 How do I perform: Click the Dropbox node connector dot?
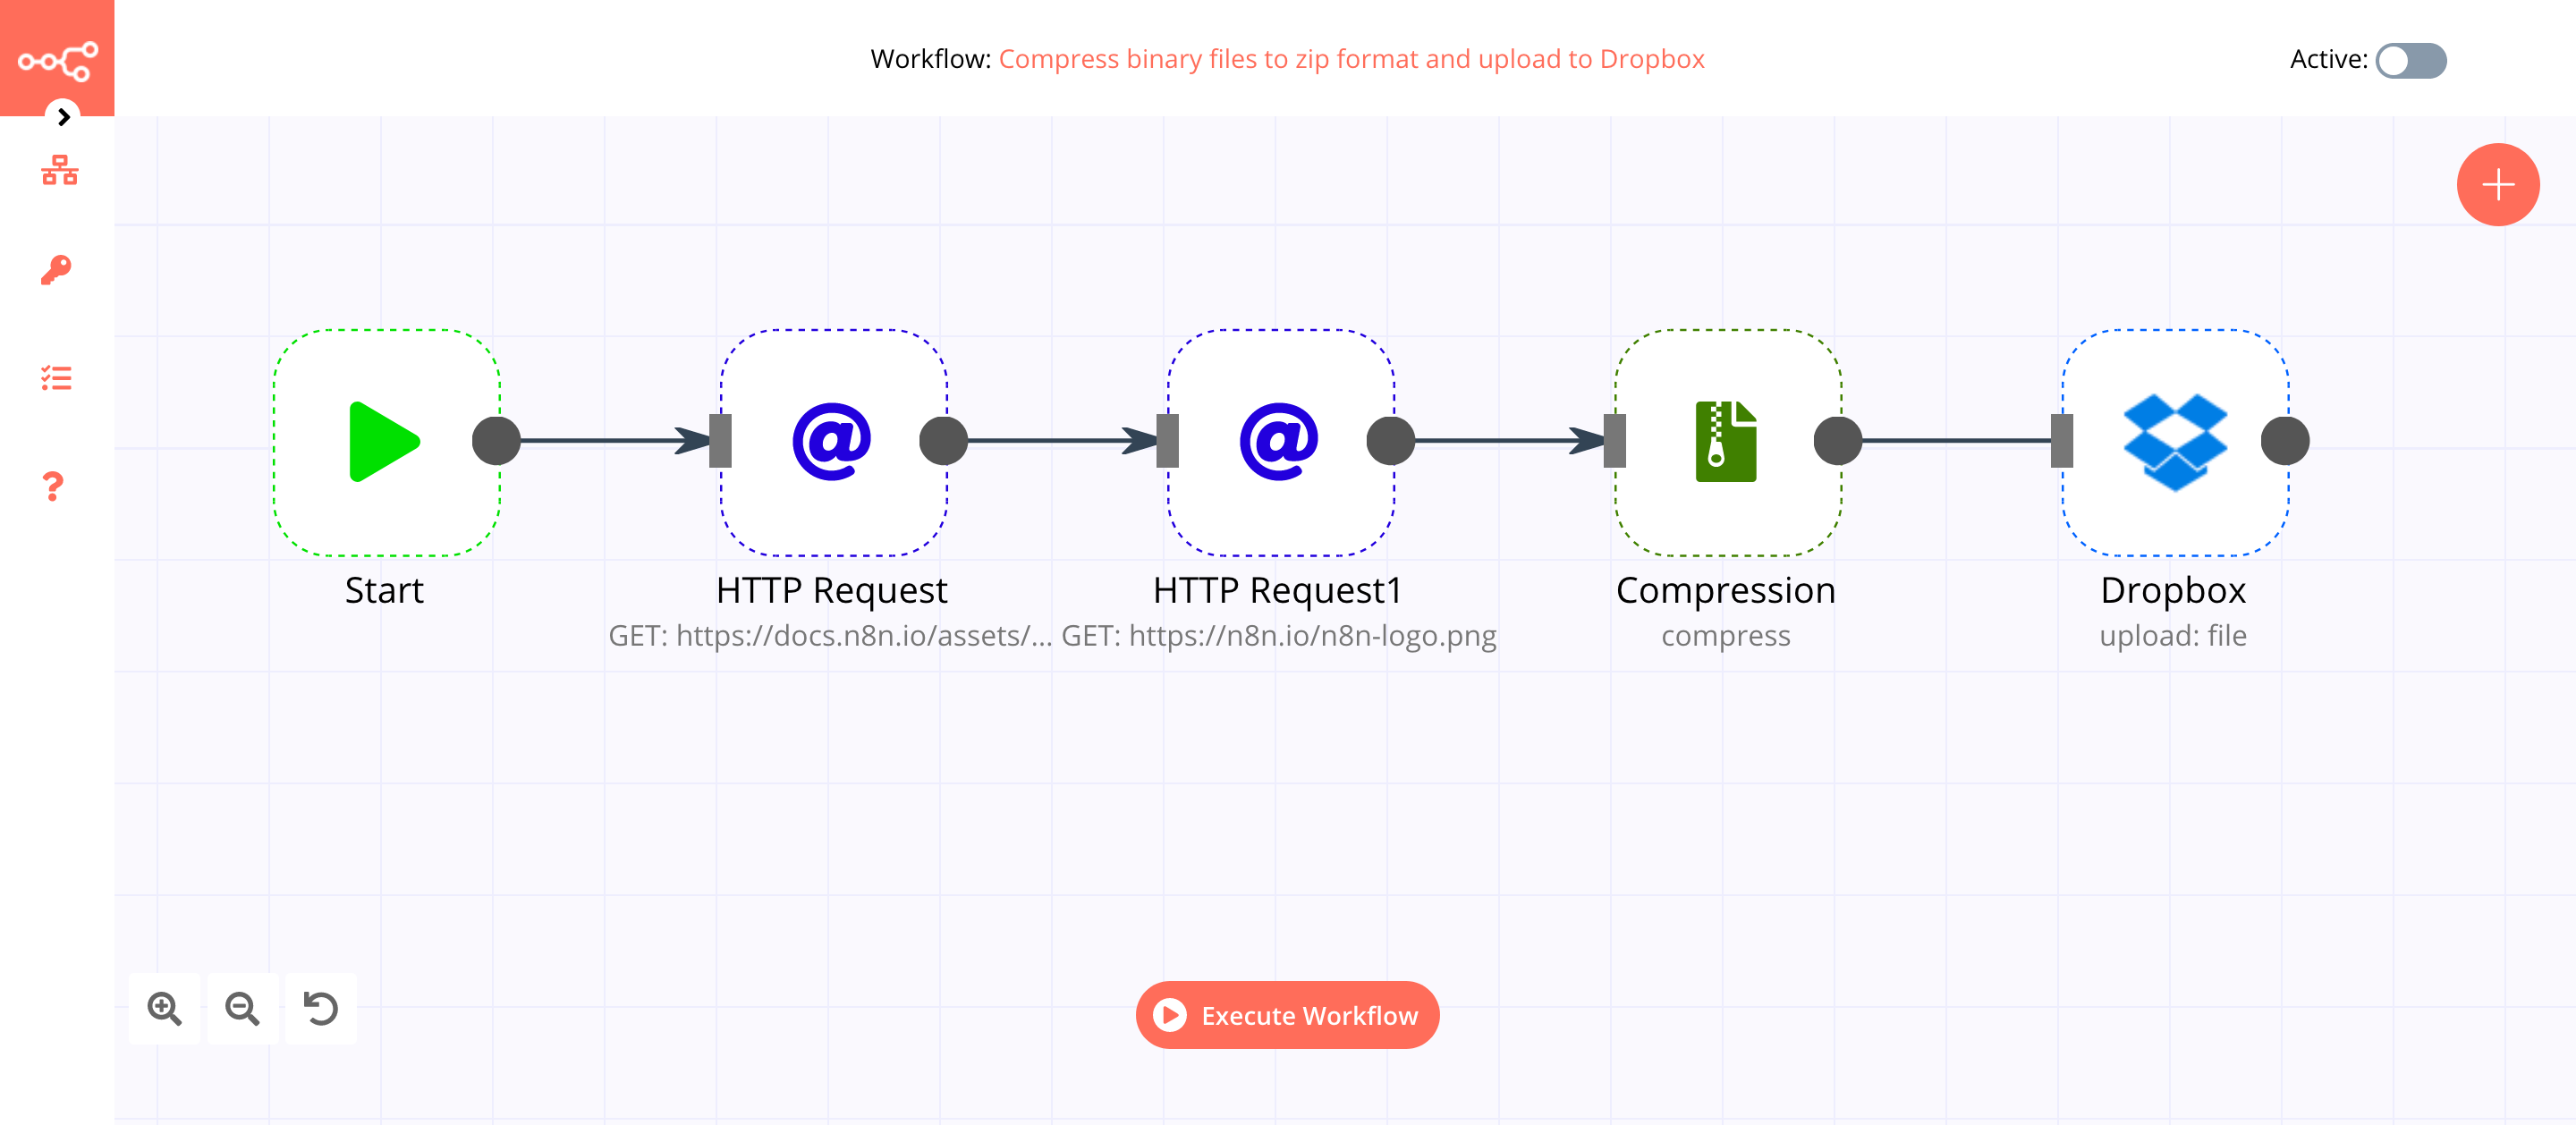2285,440
